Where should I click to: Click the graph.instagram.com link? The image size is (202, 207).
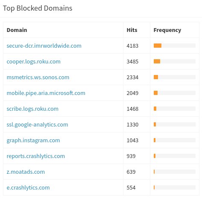pyautogui.click(x=33, y=141)
